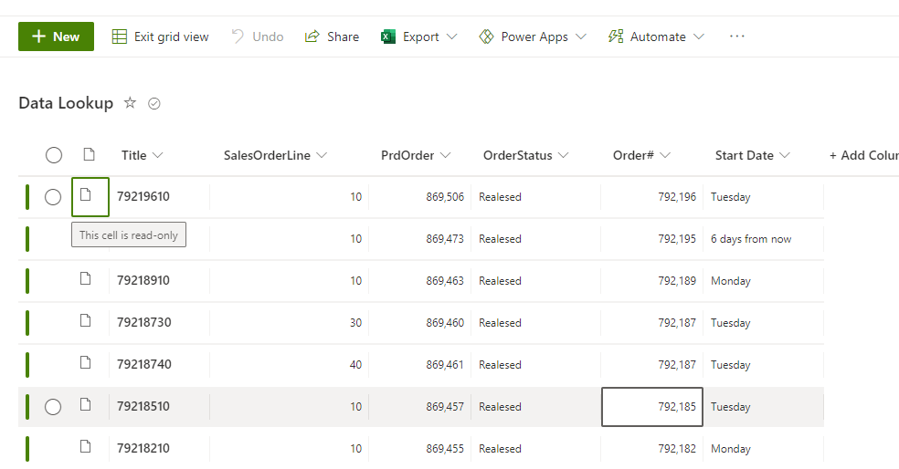
Task: Click the Automate flow icon
Action: pyautogui.click(x=616, y=36)
